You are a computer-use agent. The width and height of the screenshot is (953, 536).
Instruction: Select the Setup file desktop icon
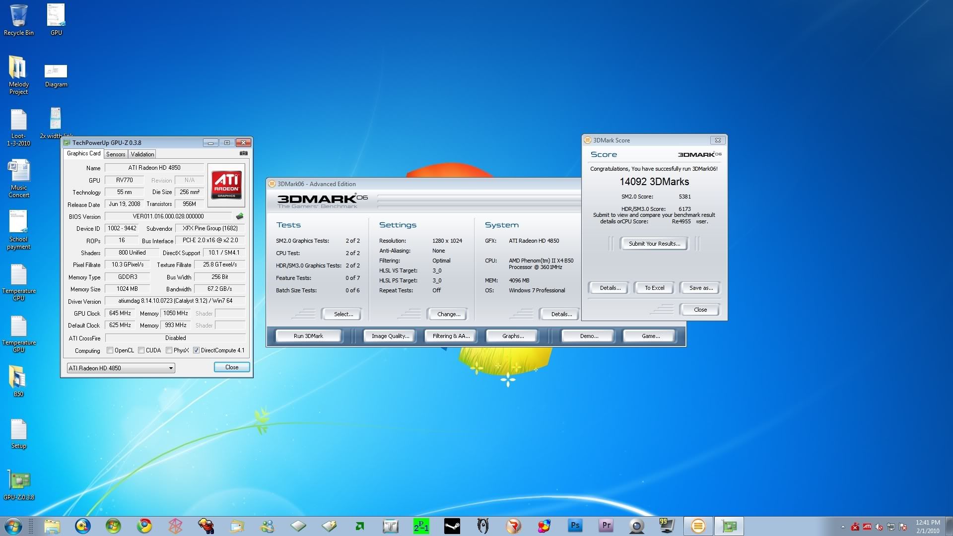point(19,434)
